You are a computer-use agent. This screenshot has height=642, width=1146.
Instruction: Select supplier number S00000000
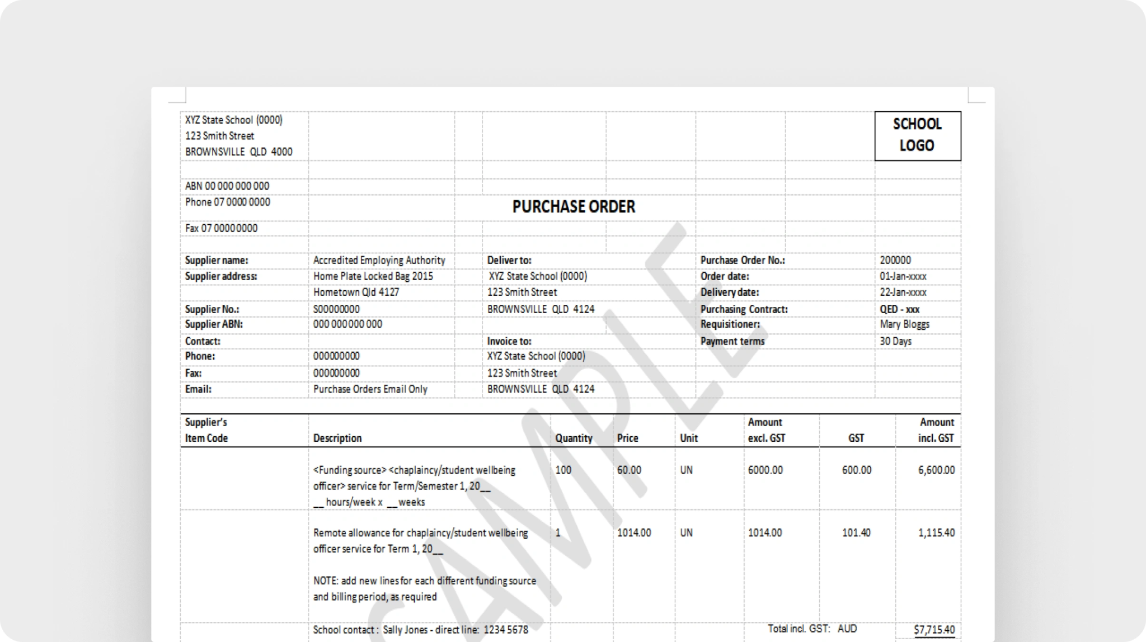(336, 309)
